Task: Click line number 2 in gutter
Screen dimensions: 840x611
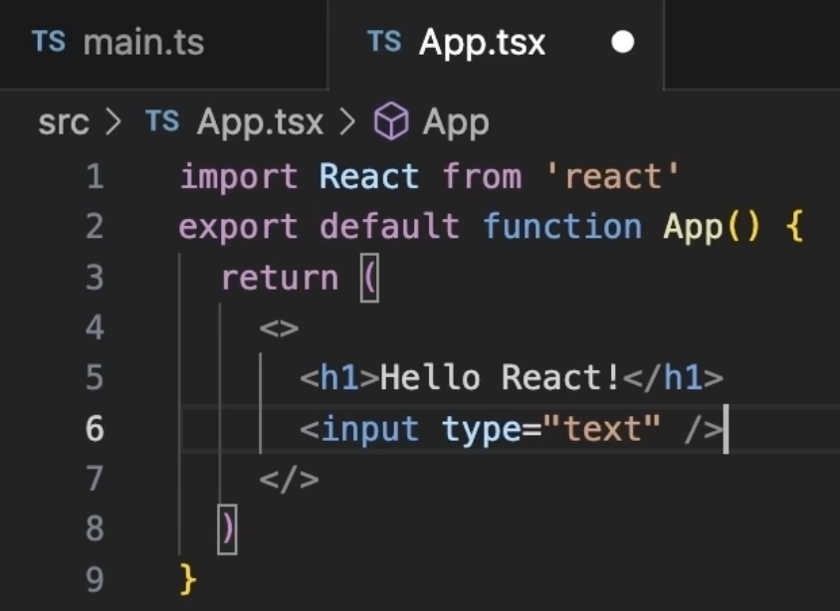Action: pos(95,227)
